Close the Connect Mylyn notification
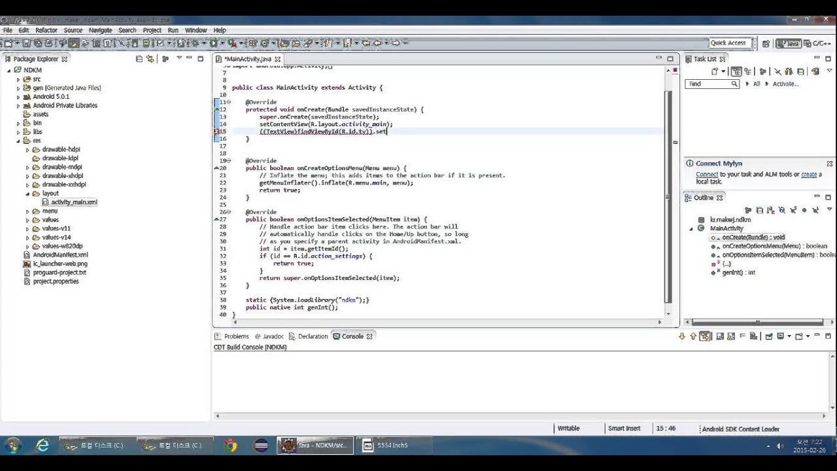Viewport: 837px width, 471px height. click(829, 164)
